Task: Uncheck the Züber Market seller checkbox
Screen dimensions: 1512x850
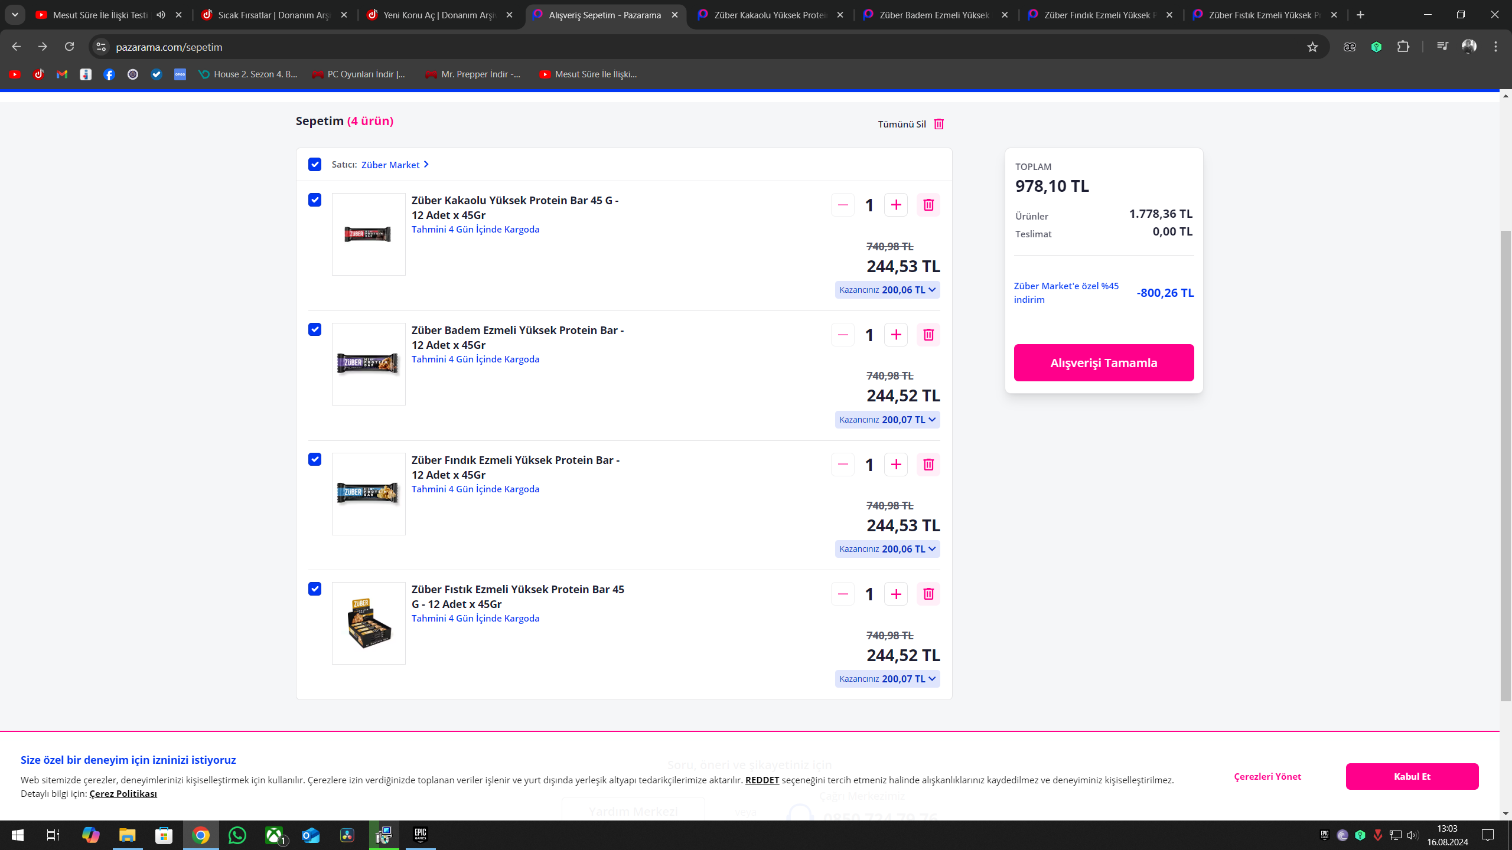Action: pos(315,164)
